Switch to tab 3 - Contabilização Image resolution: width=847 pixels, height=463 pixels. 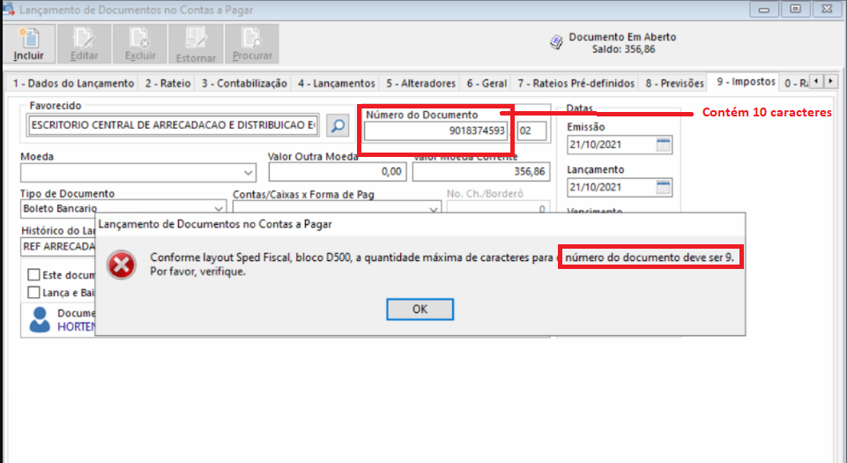[x=244, y=83]
